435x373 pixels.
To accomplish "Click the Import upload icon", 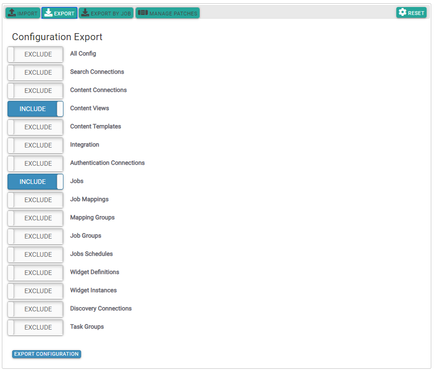I will [x=12, y=13].
